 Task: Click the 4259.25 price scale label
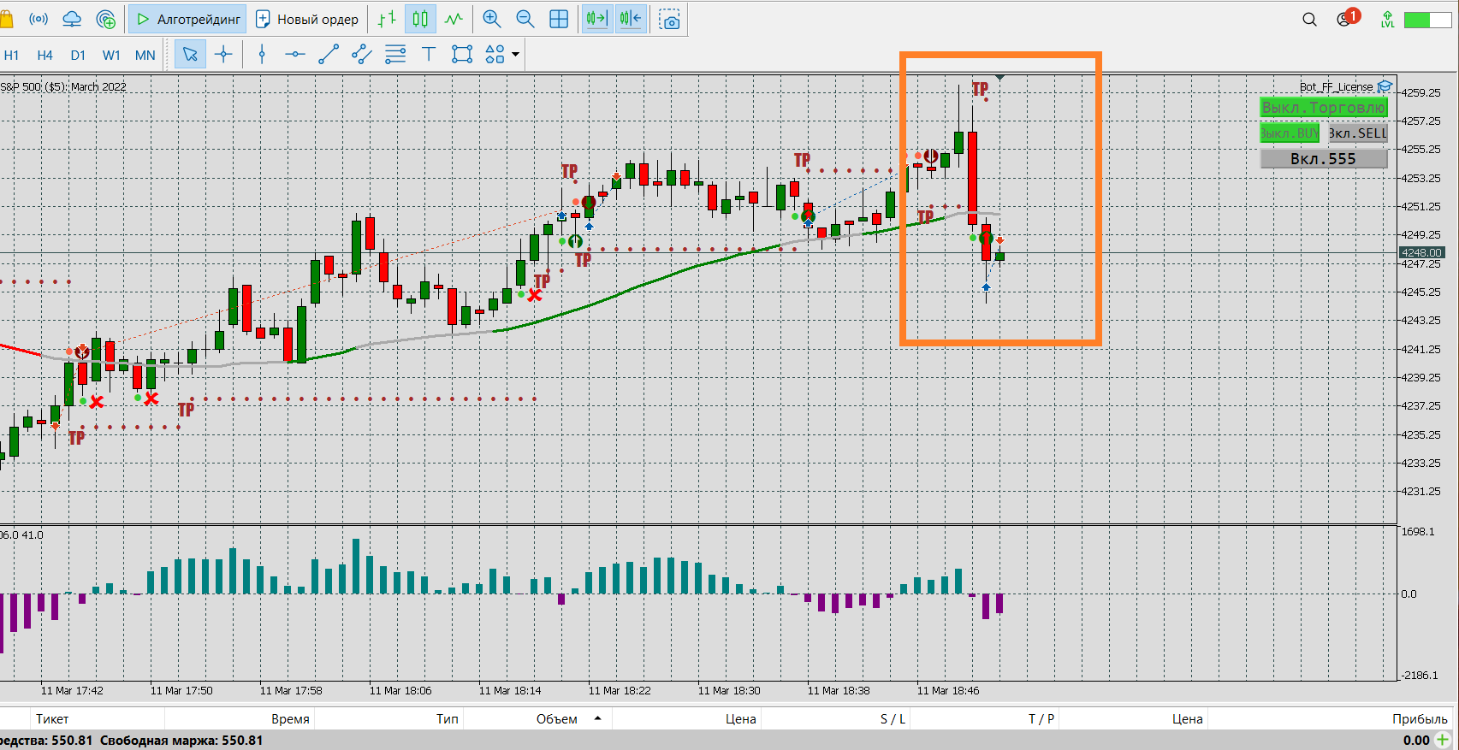coord(1420,92)
